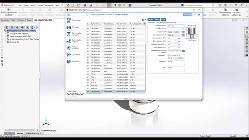Click the Open file icon
Screen dimensions: 249x140
79,5
